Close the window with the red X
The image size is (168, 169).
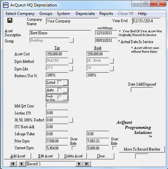tap(158, 4)
